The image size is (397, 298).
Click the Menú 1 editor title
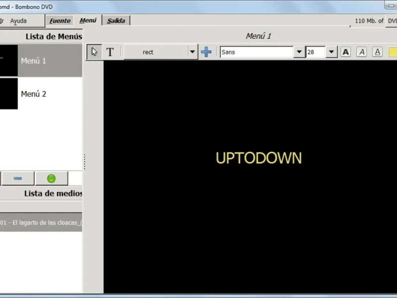pos(259,36)
